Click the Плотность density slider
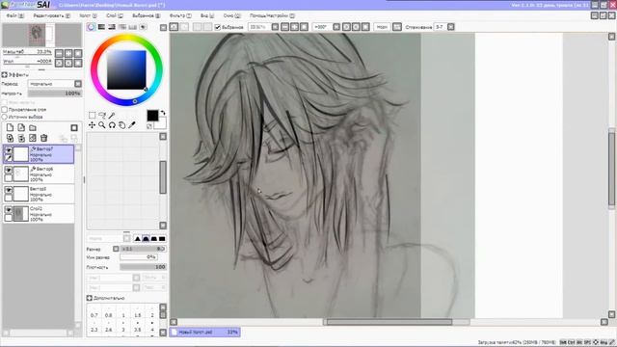 tap(143, 267)
